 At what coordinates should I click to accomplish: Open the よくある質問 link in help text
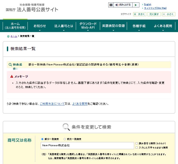[80, 104]
